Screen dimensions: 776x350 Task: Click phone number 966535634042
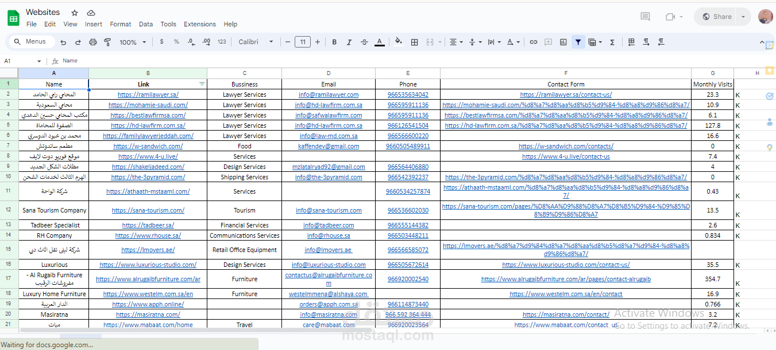408,95
